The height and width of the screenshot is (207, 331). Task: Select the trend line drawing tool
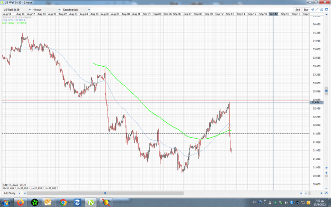pos(317,10)
